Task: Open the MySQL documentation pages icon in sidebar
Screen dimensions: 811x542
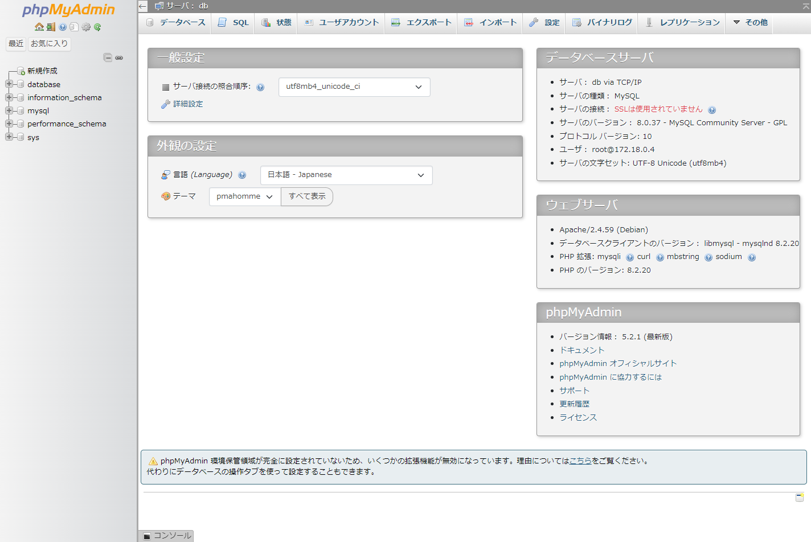Action: click(x=74, y=27)
